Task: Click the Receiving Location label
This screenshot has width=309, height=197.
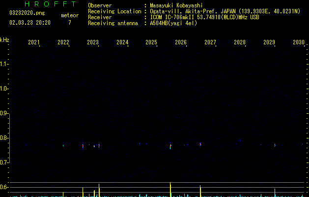Action: [114, 11]
